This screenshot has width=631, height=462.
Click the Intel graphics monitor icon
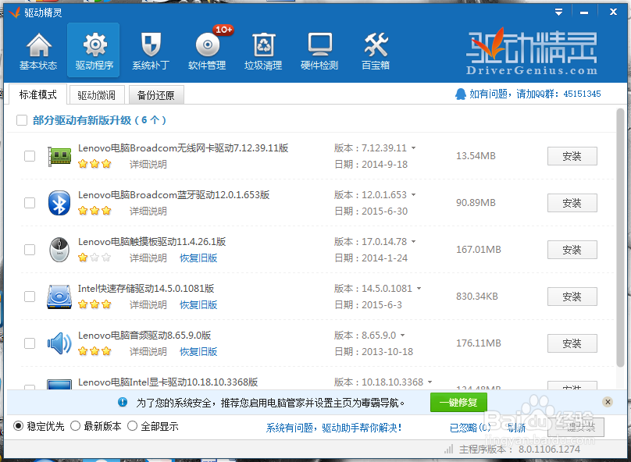click(59, 385)
